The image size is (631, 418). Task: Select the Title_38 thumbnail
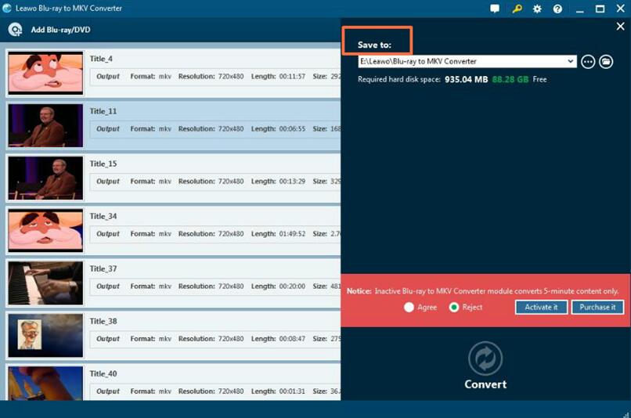coord(45,335)
